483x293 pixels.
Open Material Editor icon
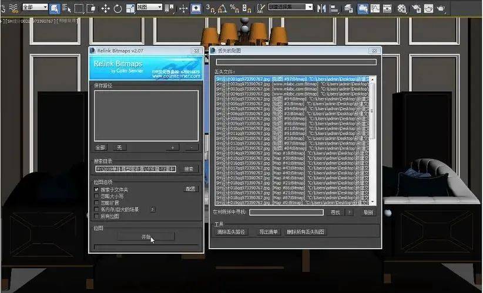[402, 8]
